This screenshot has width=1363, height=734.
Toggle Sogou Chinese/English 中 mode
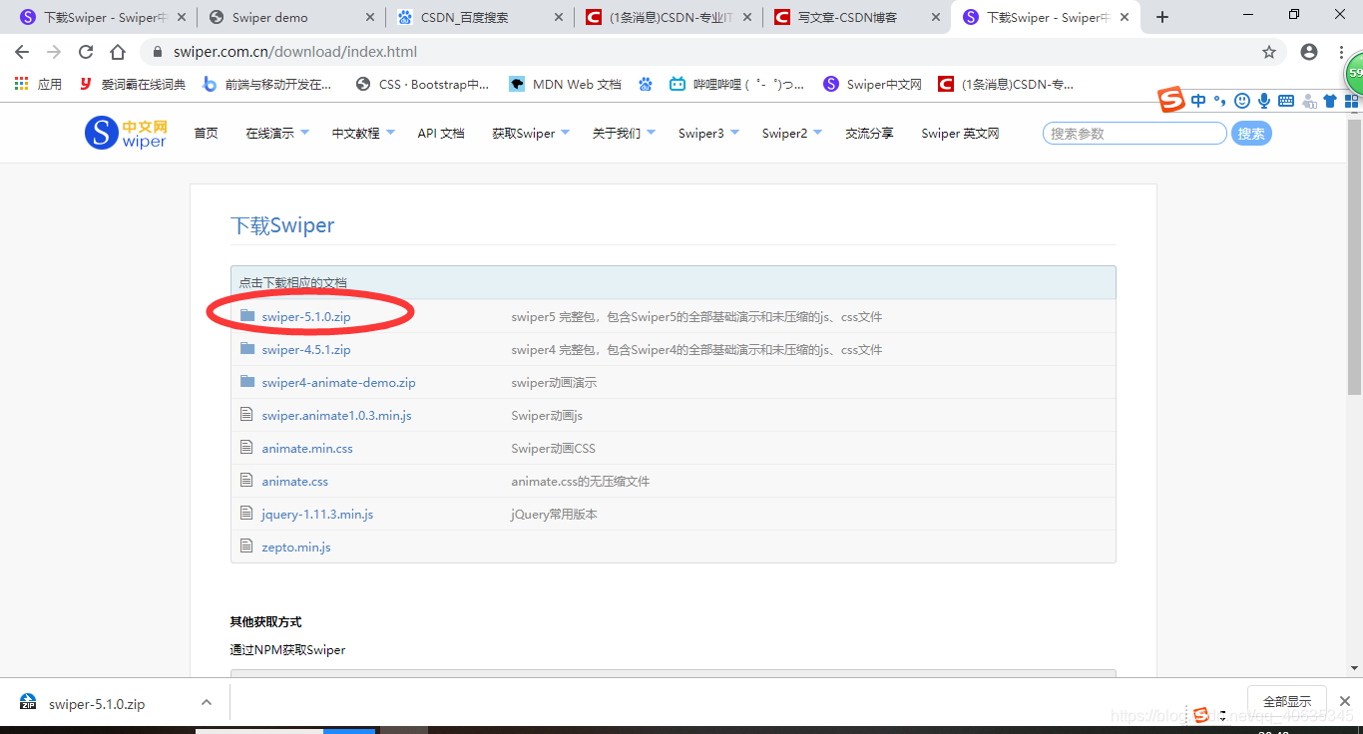(1198, 101)
